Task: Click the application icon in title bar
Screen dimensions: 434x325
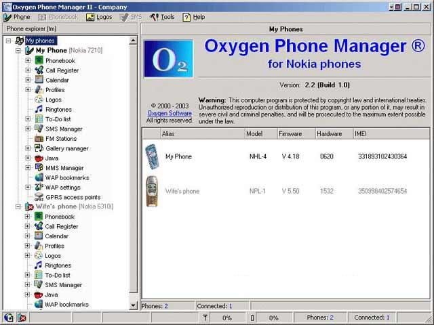Action: (7, 7)
